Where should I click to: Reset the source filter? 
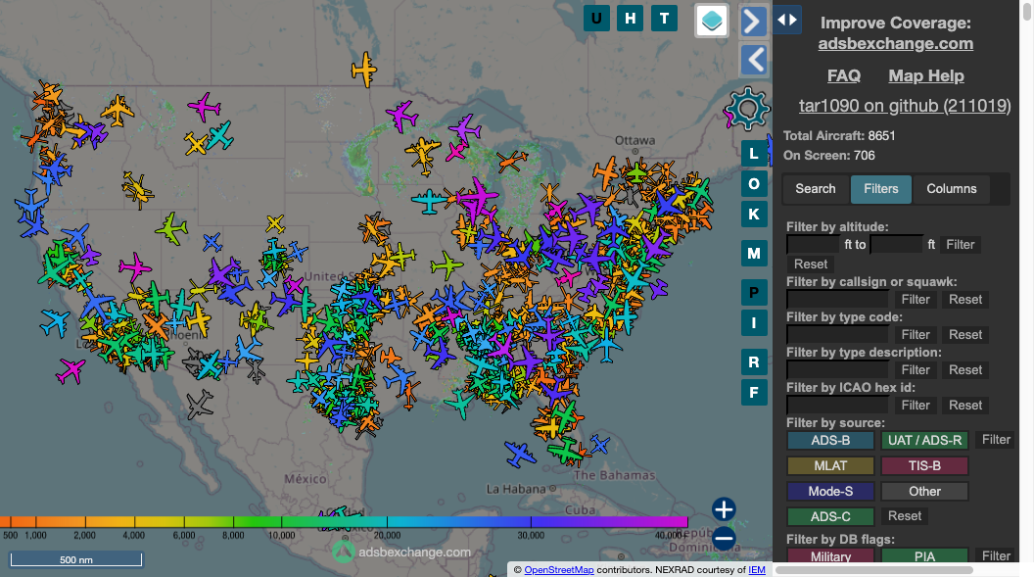coord(905,516)
